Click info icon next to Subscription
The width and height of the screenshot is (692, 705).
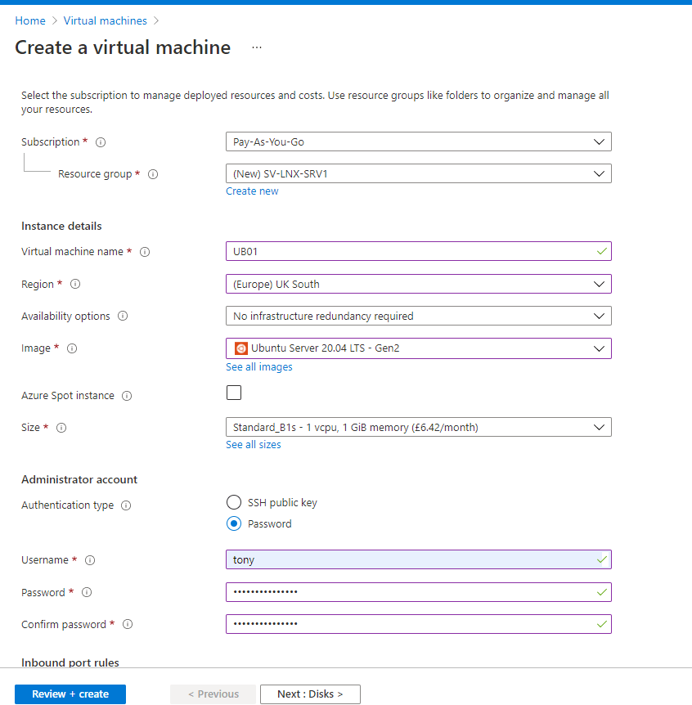tap(101, 142)
